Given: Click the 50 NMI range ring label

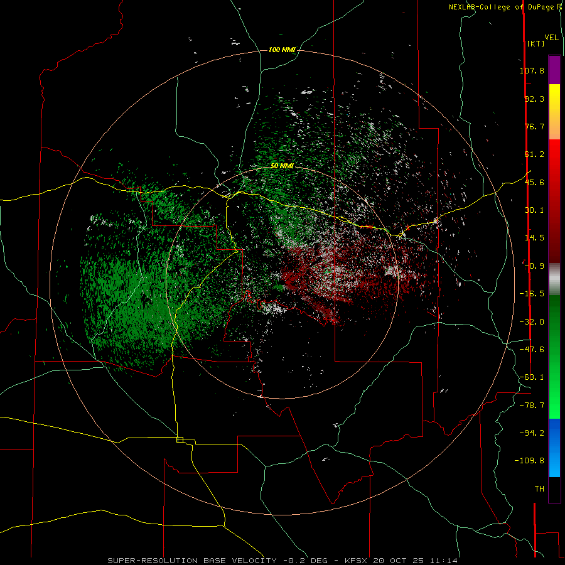Looking at the screenshot, I should click(x=282, y=166).
